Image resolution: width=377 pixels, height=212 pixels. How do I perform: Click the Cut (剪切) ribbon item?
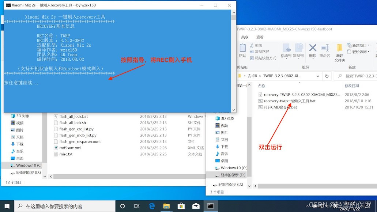pos(256,45)
